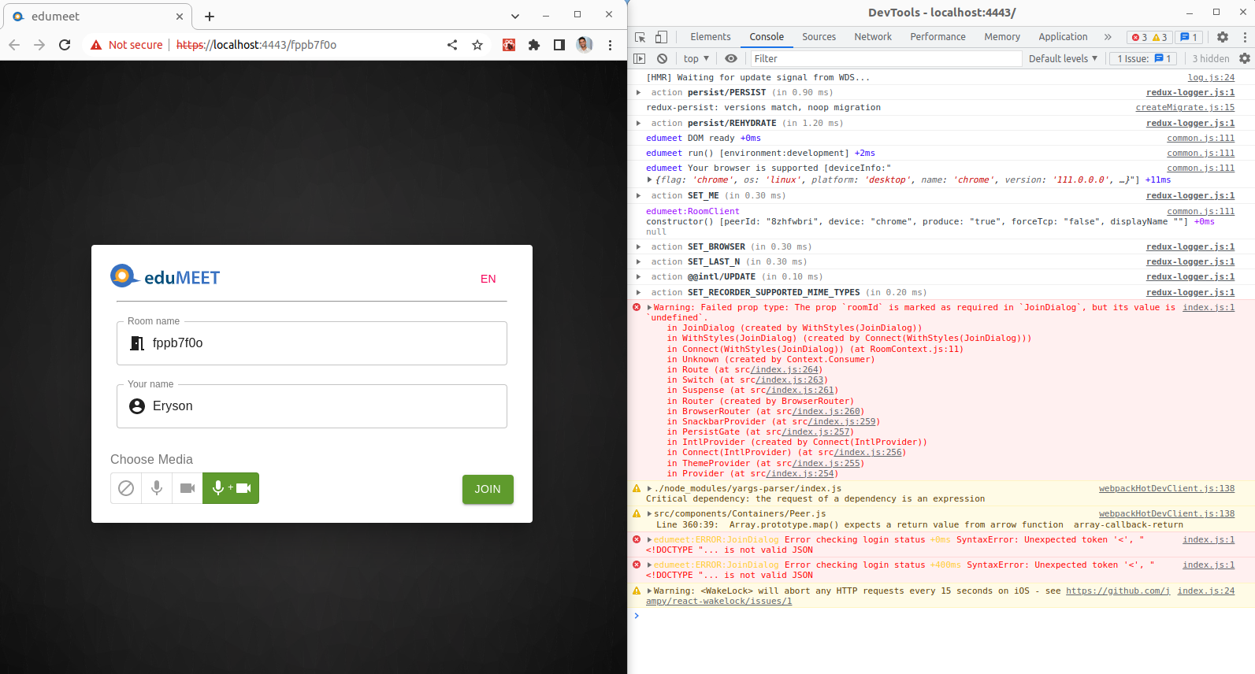The image size is (1255, 674).
Task: Reload the edumeet page
Action: 65,45
